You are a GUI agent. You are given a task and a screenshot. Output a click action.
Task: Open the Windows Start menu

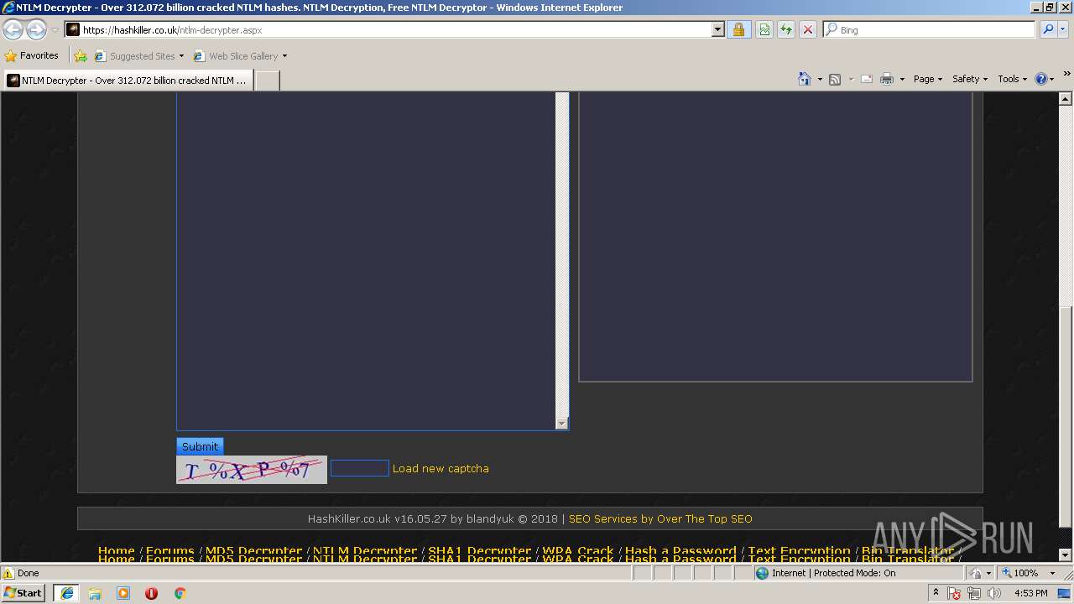tap(23, 592)
